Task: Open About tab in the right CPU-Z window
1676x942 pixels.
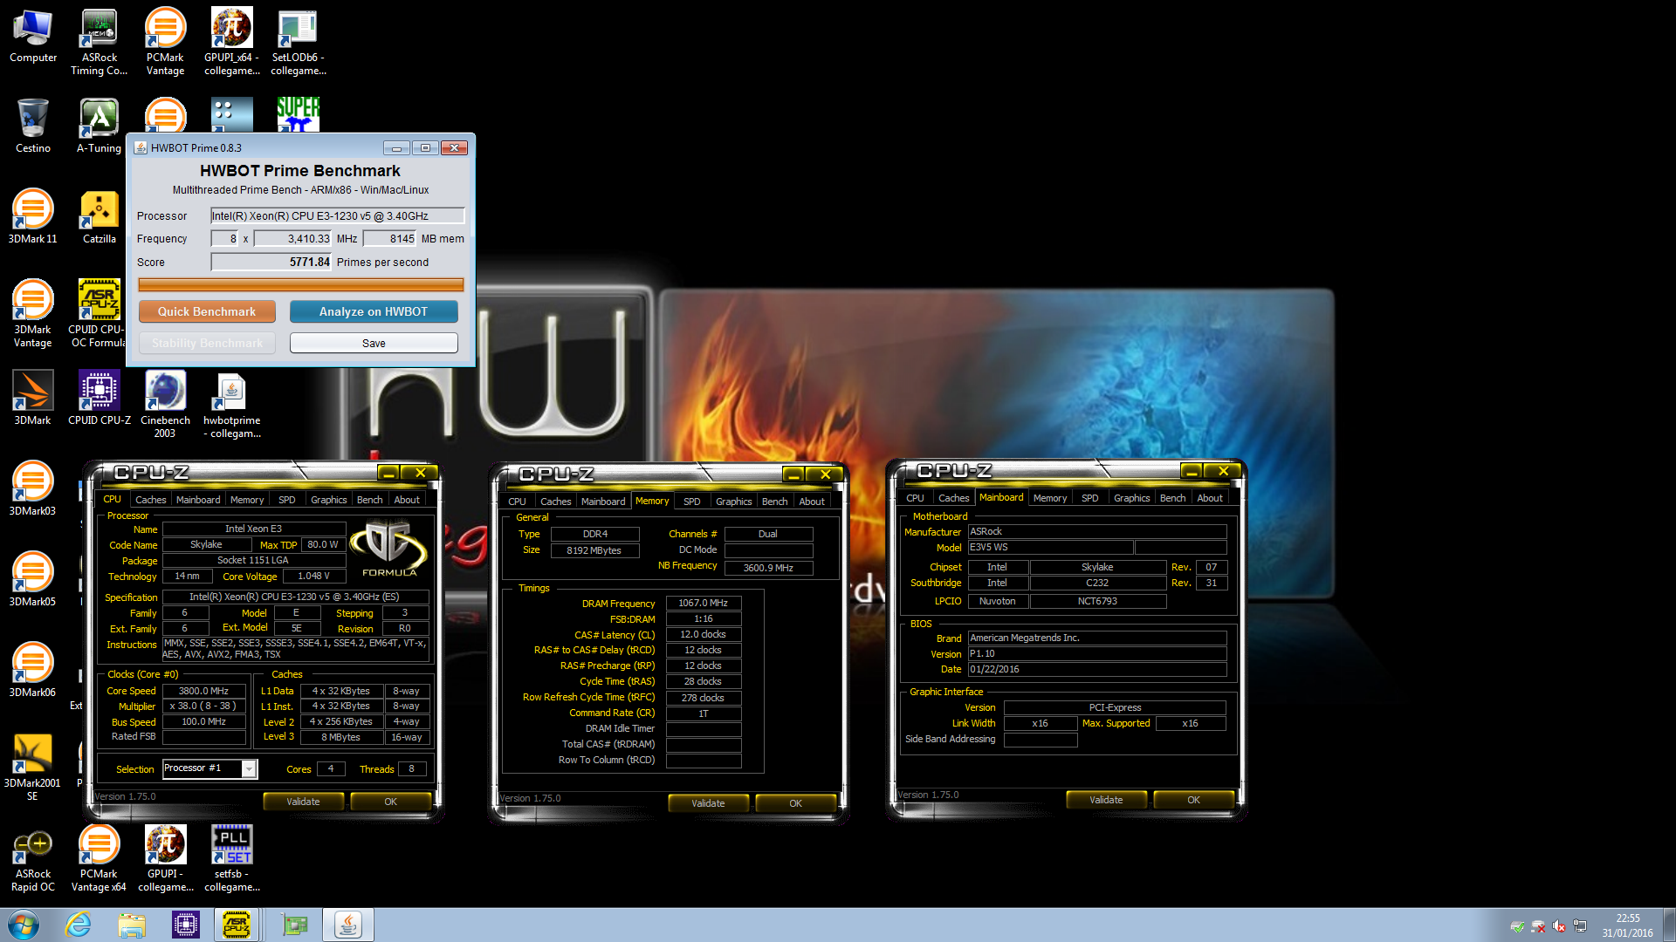Action: [1210, 498]
